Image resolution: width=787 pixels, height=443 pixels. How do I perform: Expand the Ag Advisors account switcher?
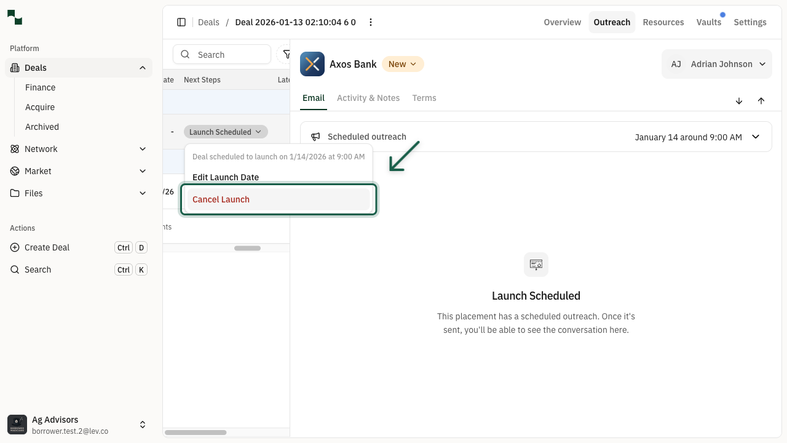[143, 425]
